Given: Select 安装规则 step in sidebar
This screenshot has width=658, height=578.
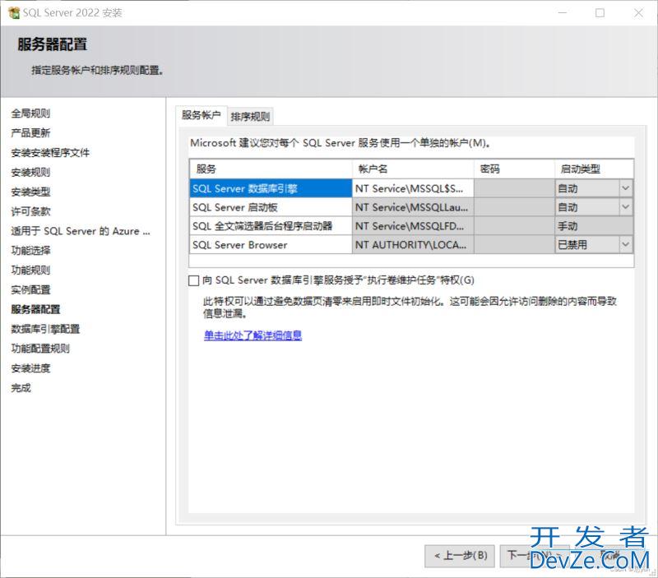Looking at the screenshot, I should point(30,172).
